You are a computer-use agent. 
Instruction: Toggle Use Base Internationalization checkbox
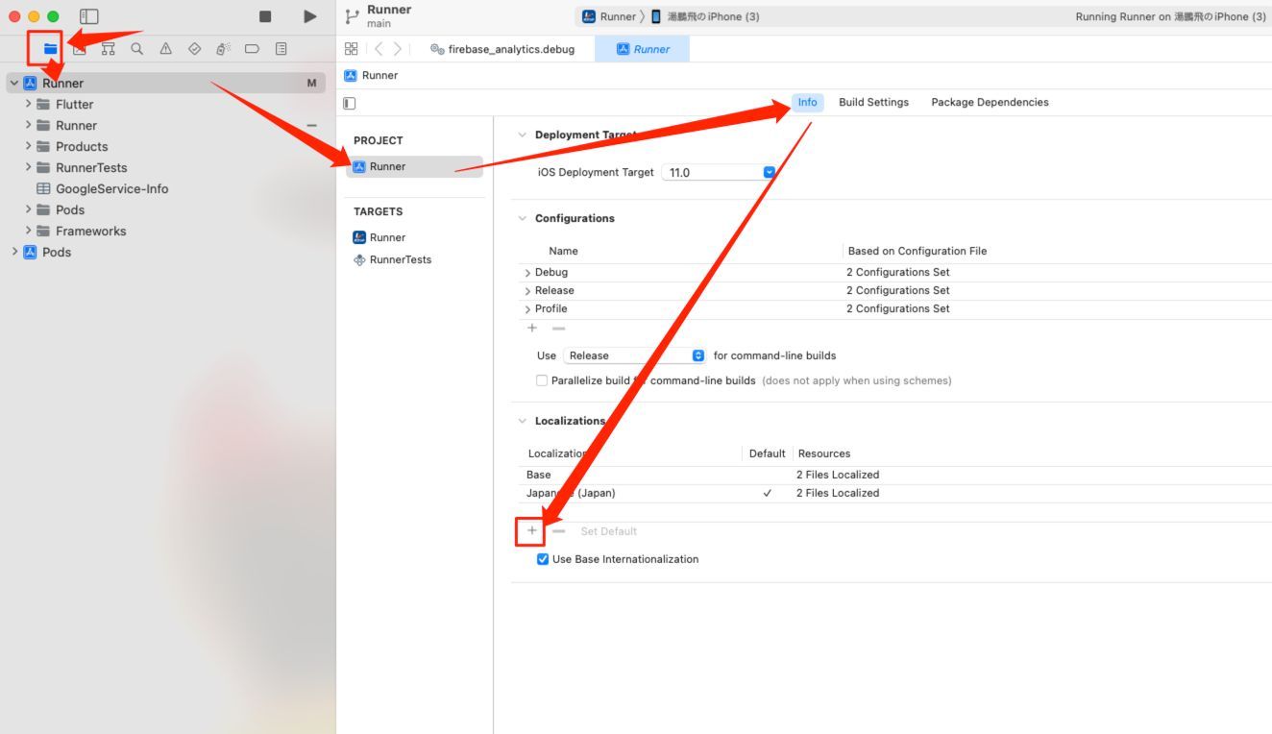point(543,559)
